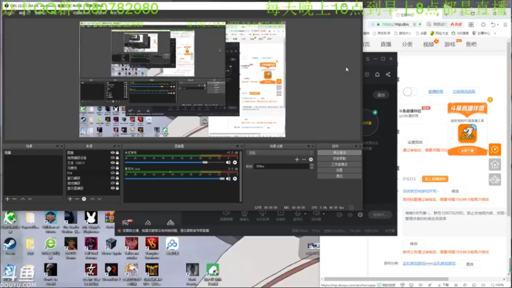
Task: Click 退出 button in Douyu companion
Action: click(x=381, y=95)
